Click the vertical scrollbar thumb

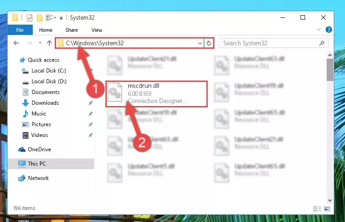pyautogui.click(x=330, y=70)
